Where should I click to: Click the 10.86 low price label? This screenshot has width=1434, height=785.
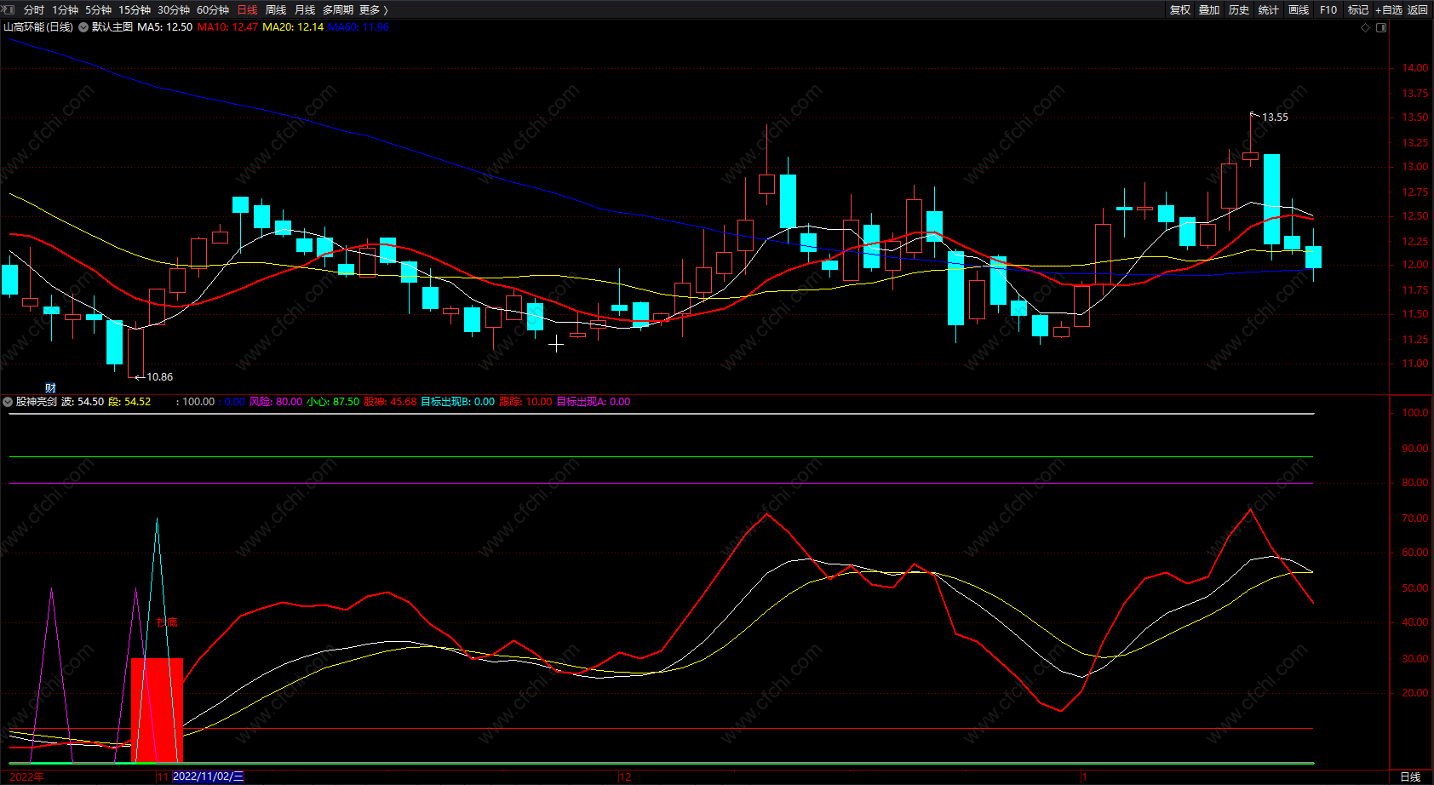(159, 377)
